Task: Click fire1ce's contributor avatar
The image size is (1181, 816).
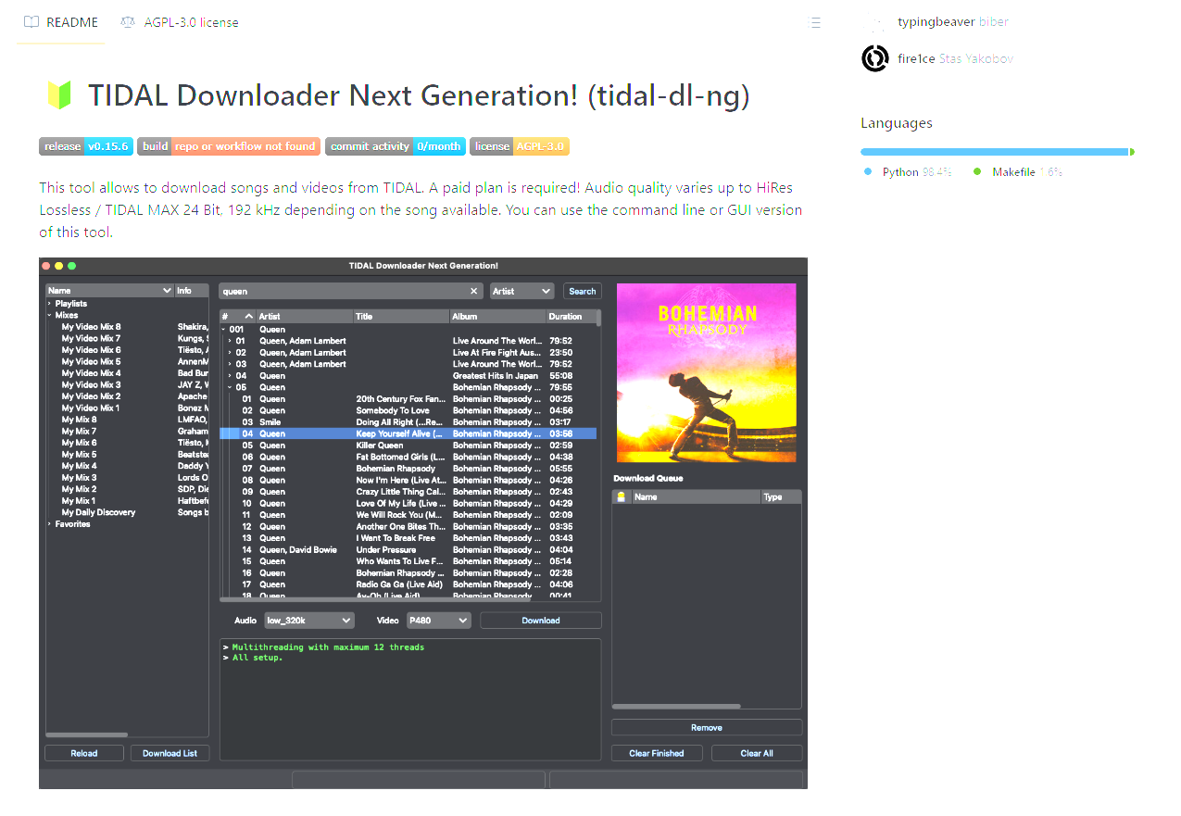Action: pyautogui.click(x=875, y=58)
